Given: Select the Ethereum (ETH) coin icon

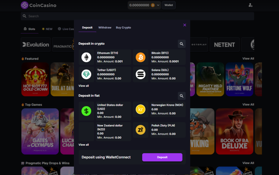Looking at the screenshot, I should tap(86, 57).
